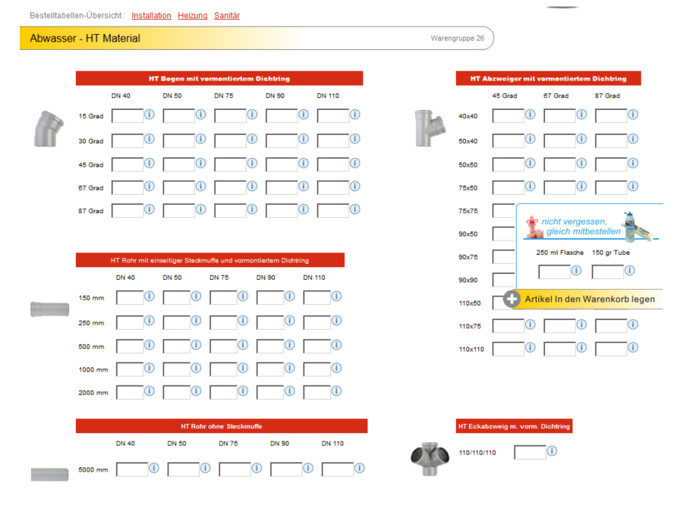Click info icon for HT Bogen 67 Grad DN 40
Screen dimensions: 696x515
pyautogui.click(x=150, y=187)
